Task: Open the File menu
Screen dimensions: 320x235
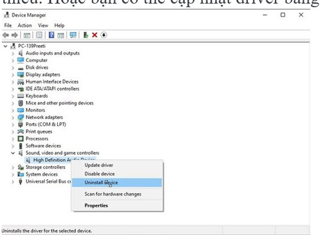Action: click(8, 25)
